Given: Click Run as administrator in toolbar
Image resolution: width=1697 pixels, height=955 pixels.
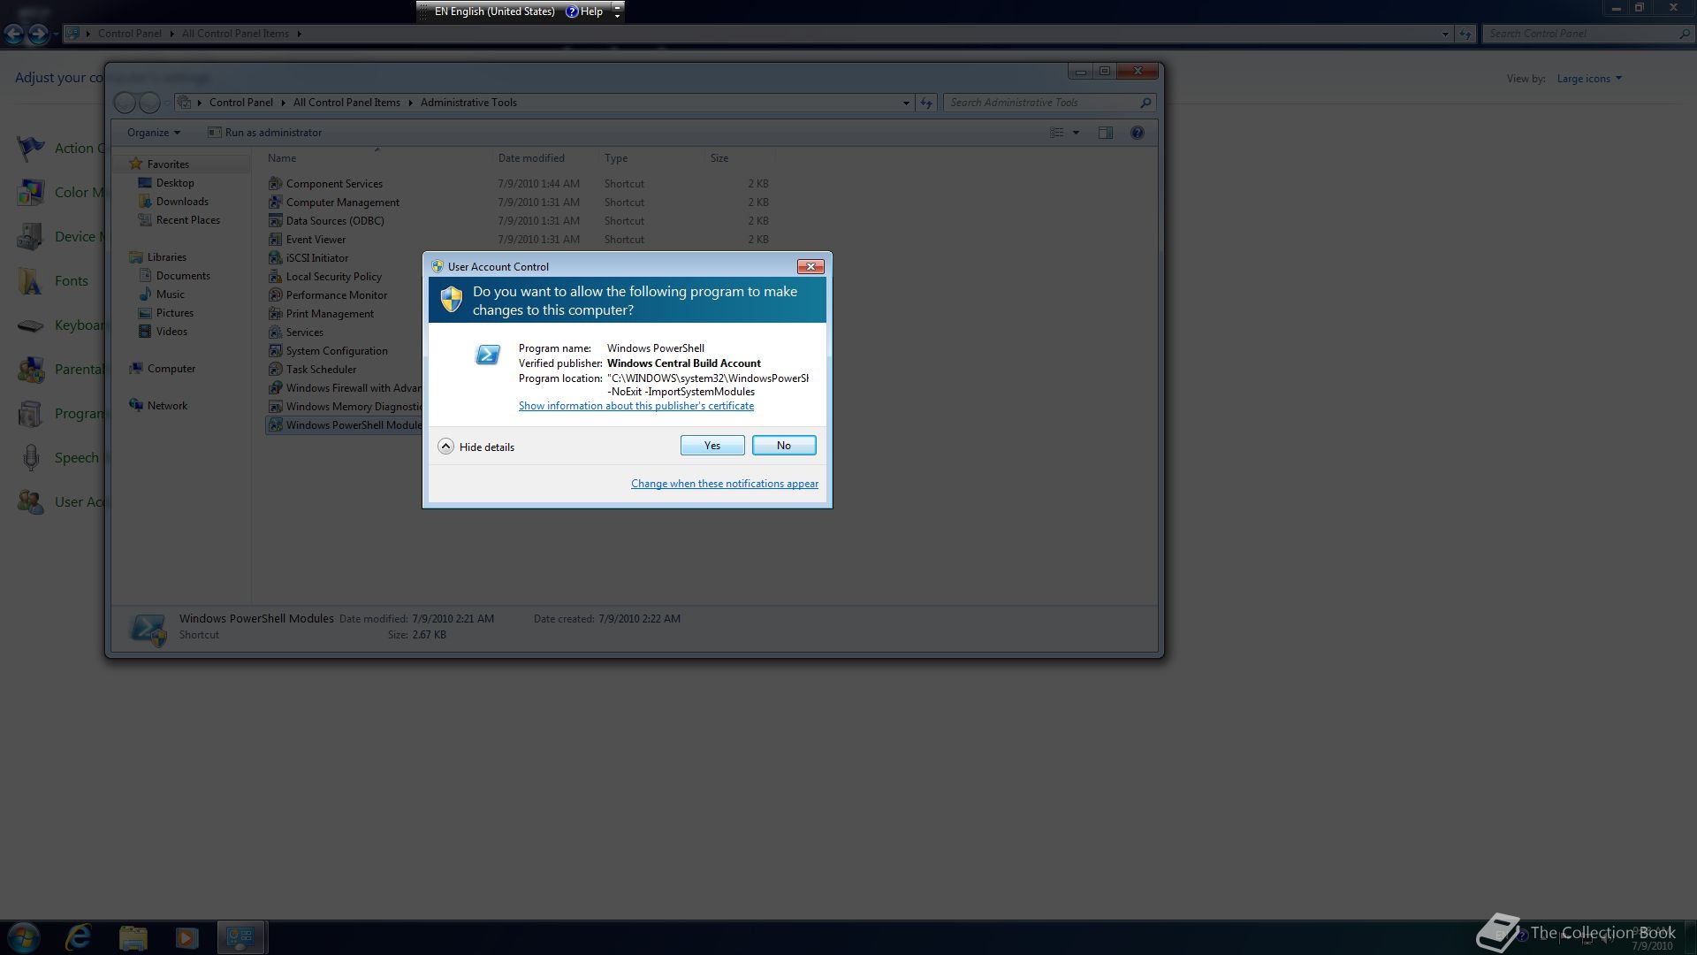Looking at the screenshot, I should coord(264,133).
